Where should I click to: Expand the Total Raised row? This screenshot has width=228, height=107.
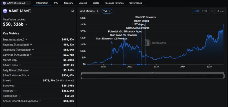tap(20, 96)
